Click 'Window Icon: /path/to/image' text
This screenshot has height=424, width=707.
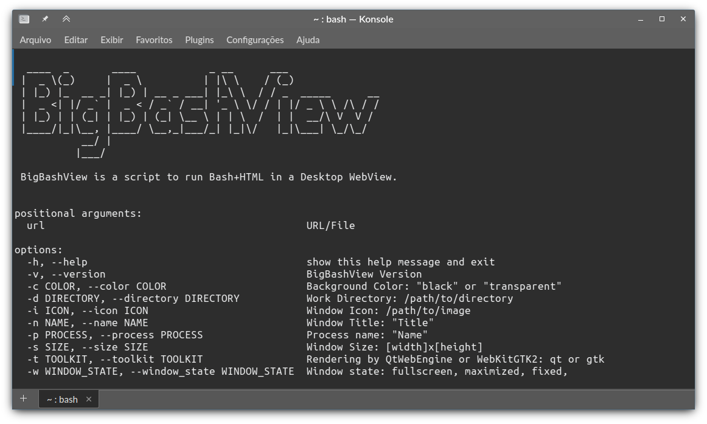click(x=388, y=310)
